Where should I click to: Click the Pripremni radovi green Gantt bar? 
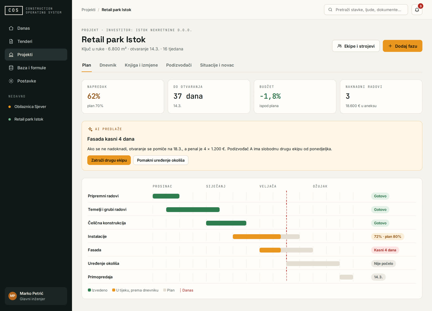click(166, 196)
